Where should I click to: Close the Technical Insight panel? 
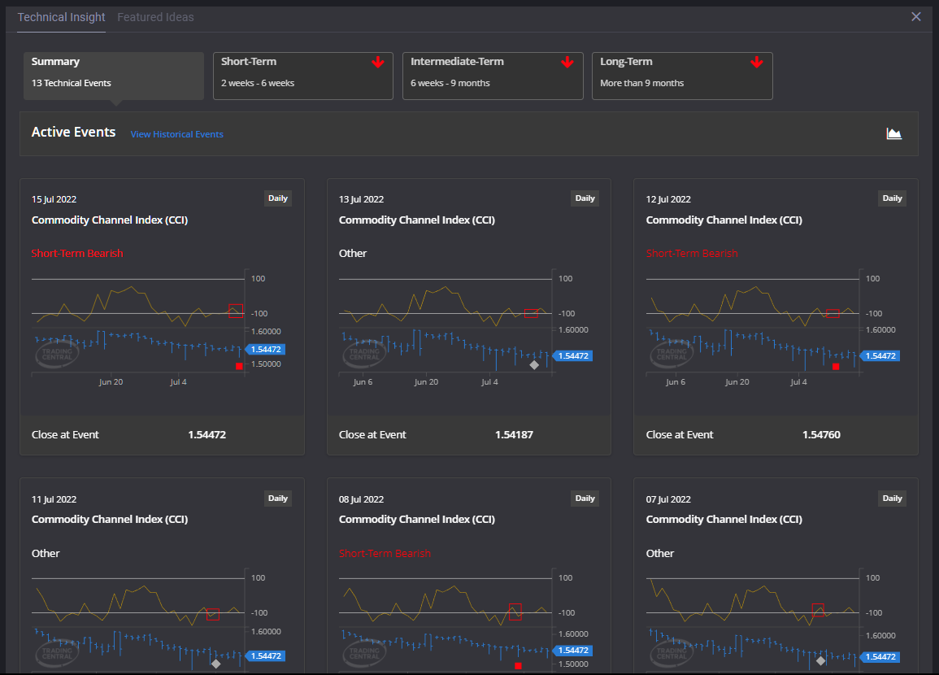pos(916,16)
